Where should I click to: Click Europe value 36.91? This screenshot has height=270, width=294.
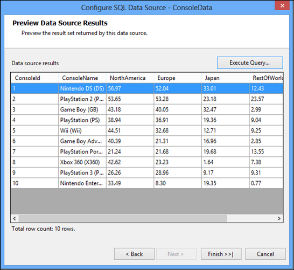click(x=178, y=120)
